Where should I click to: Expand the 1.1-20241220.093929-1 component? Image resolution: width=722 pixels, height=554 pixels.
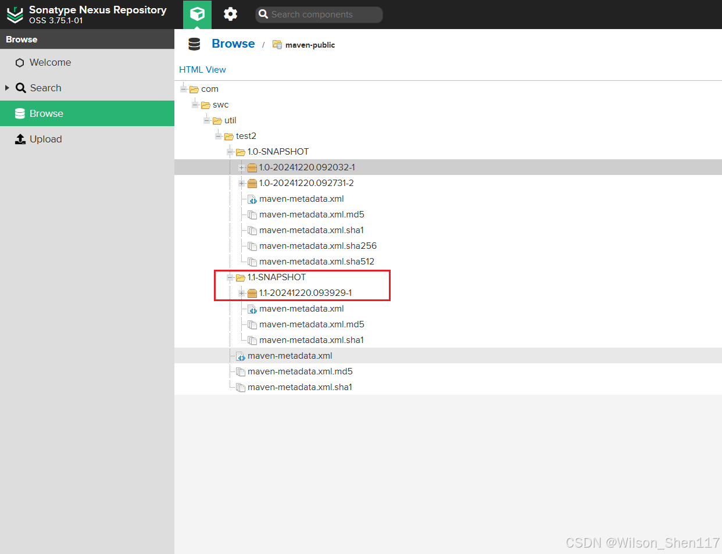(x=242, y=293)
